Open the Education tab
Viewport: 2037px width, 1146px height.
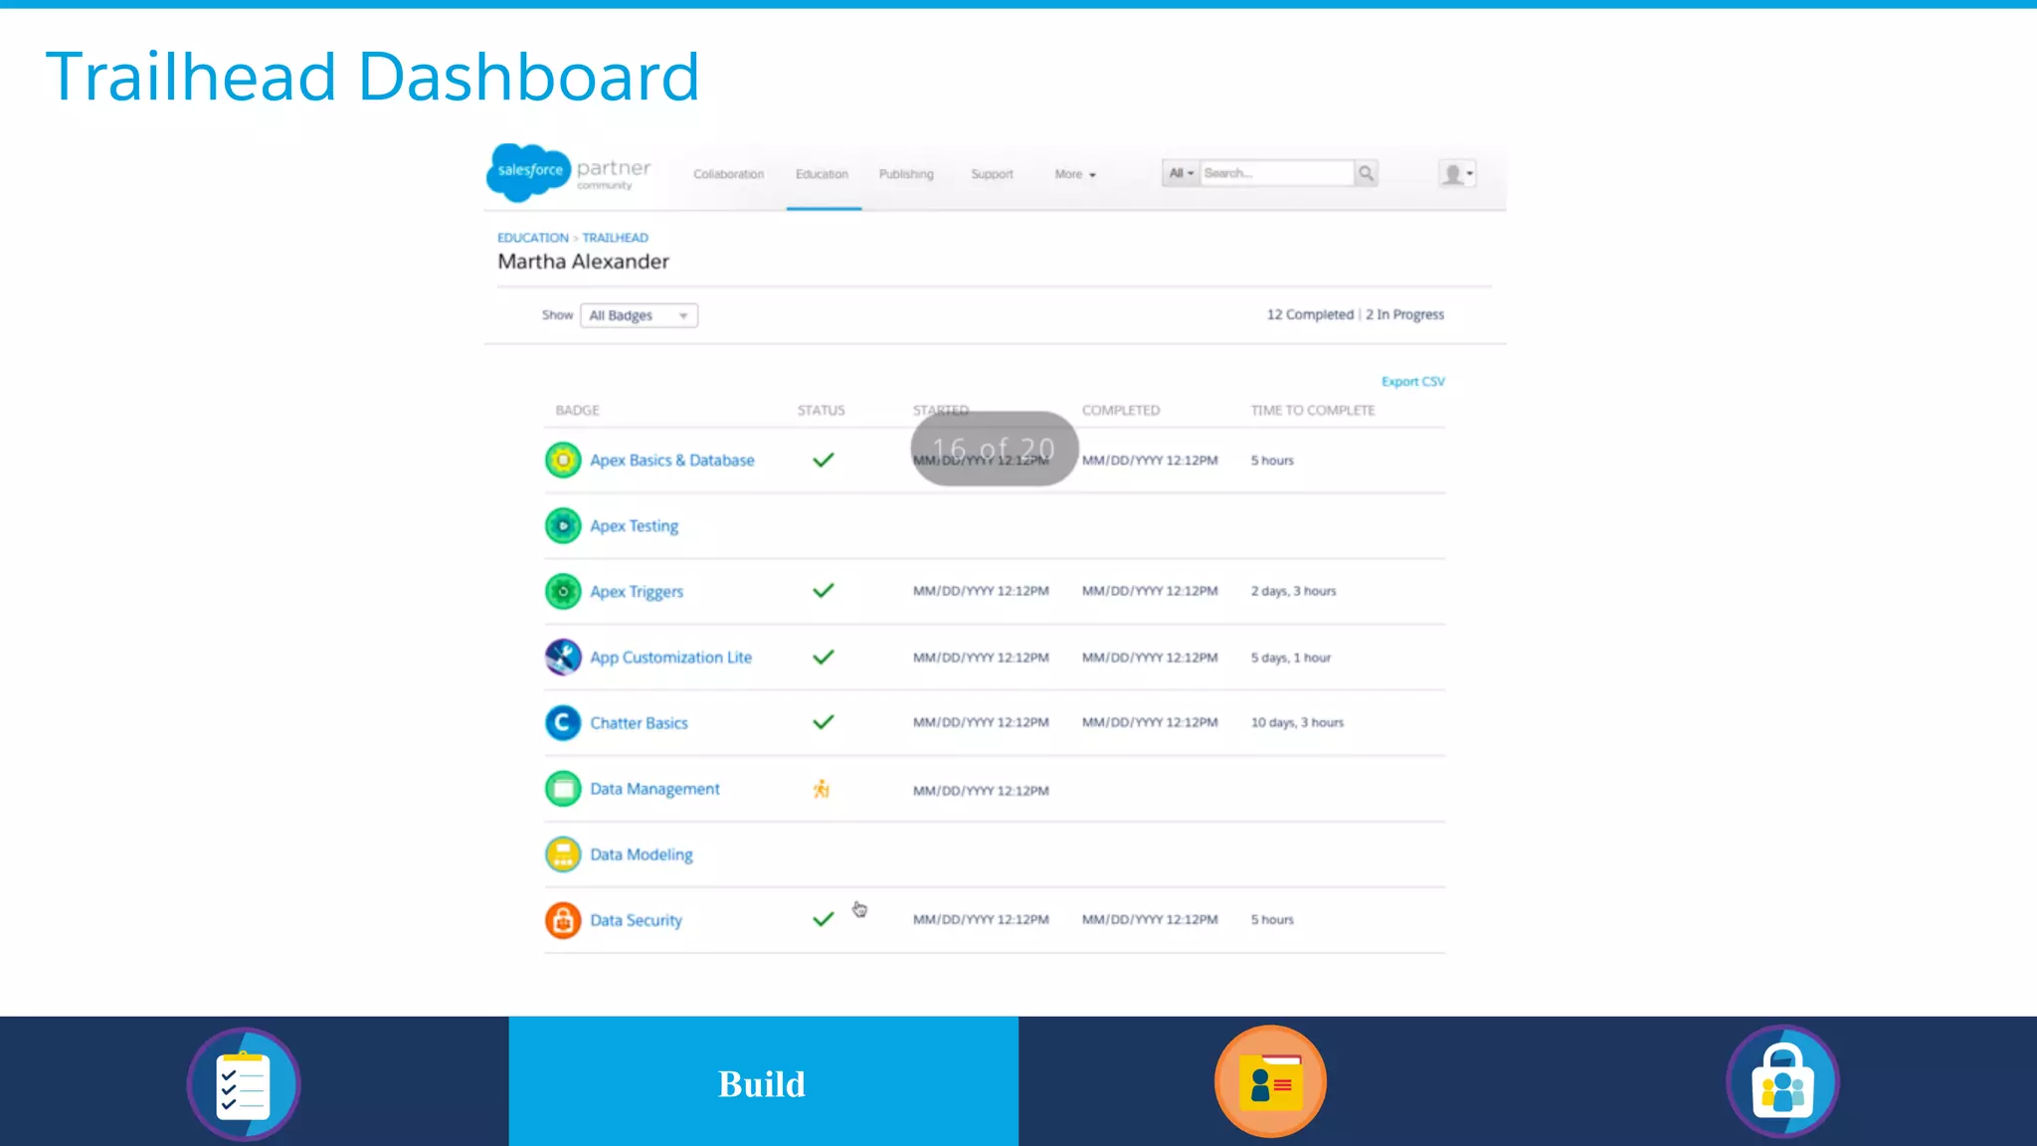point(822,174)
